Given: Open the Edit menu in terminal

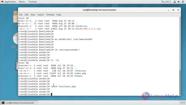Looking at the screenshot, I should coord(26,15).
